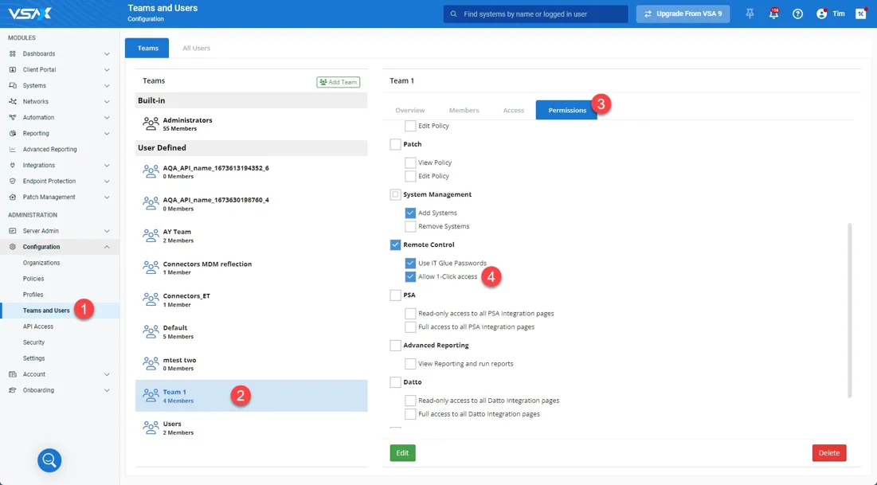Click the Find systems search field
This screenshot has width=877, height=485.
(542, 14)
